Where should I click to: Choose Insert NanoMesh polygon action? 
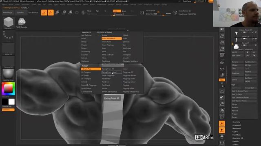tap(111, 39)
